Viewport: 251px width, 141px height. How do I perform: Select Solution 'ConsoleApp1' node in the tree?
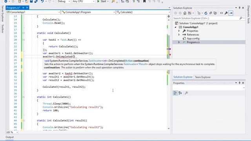point(198,23)
